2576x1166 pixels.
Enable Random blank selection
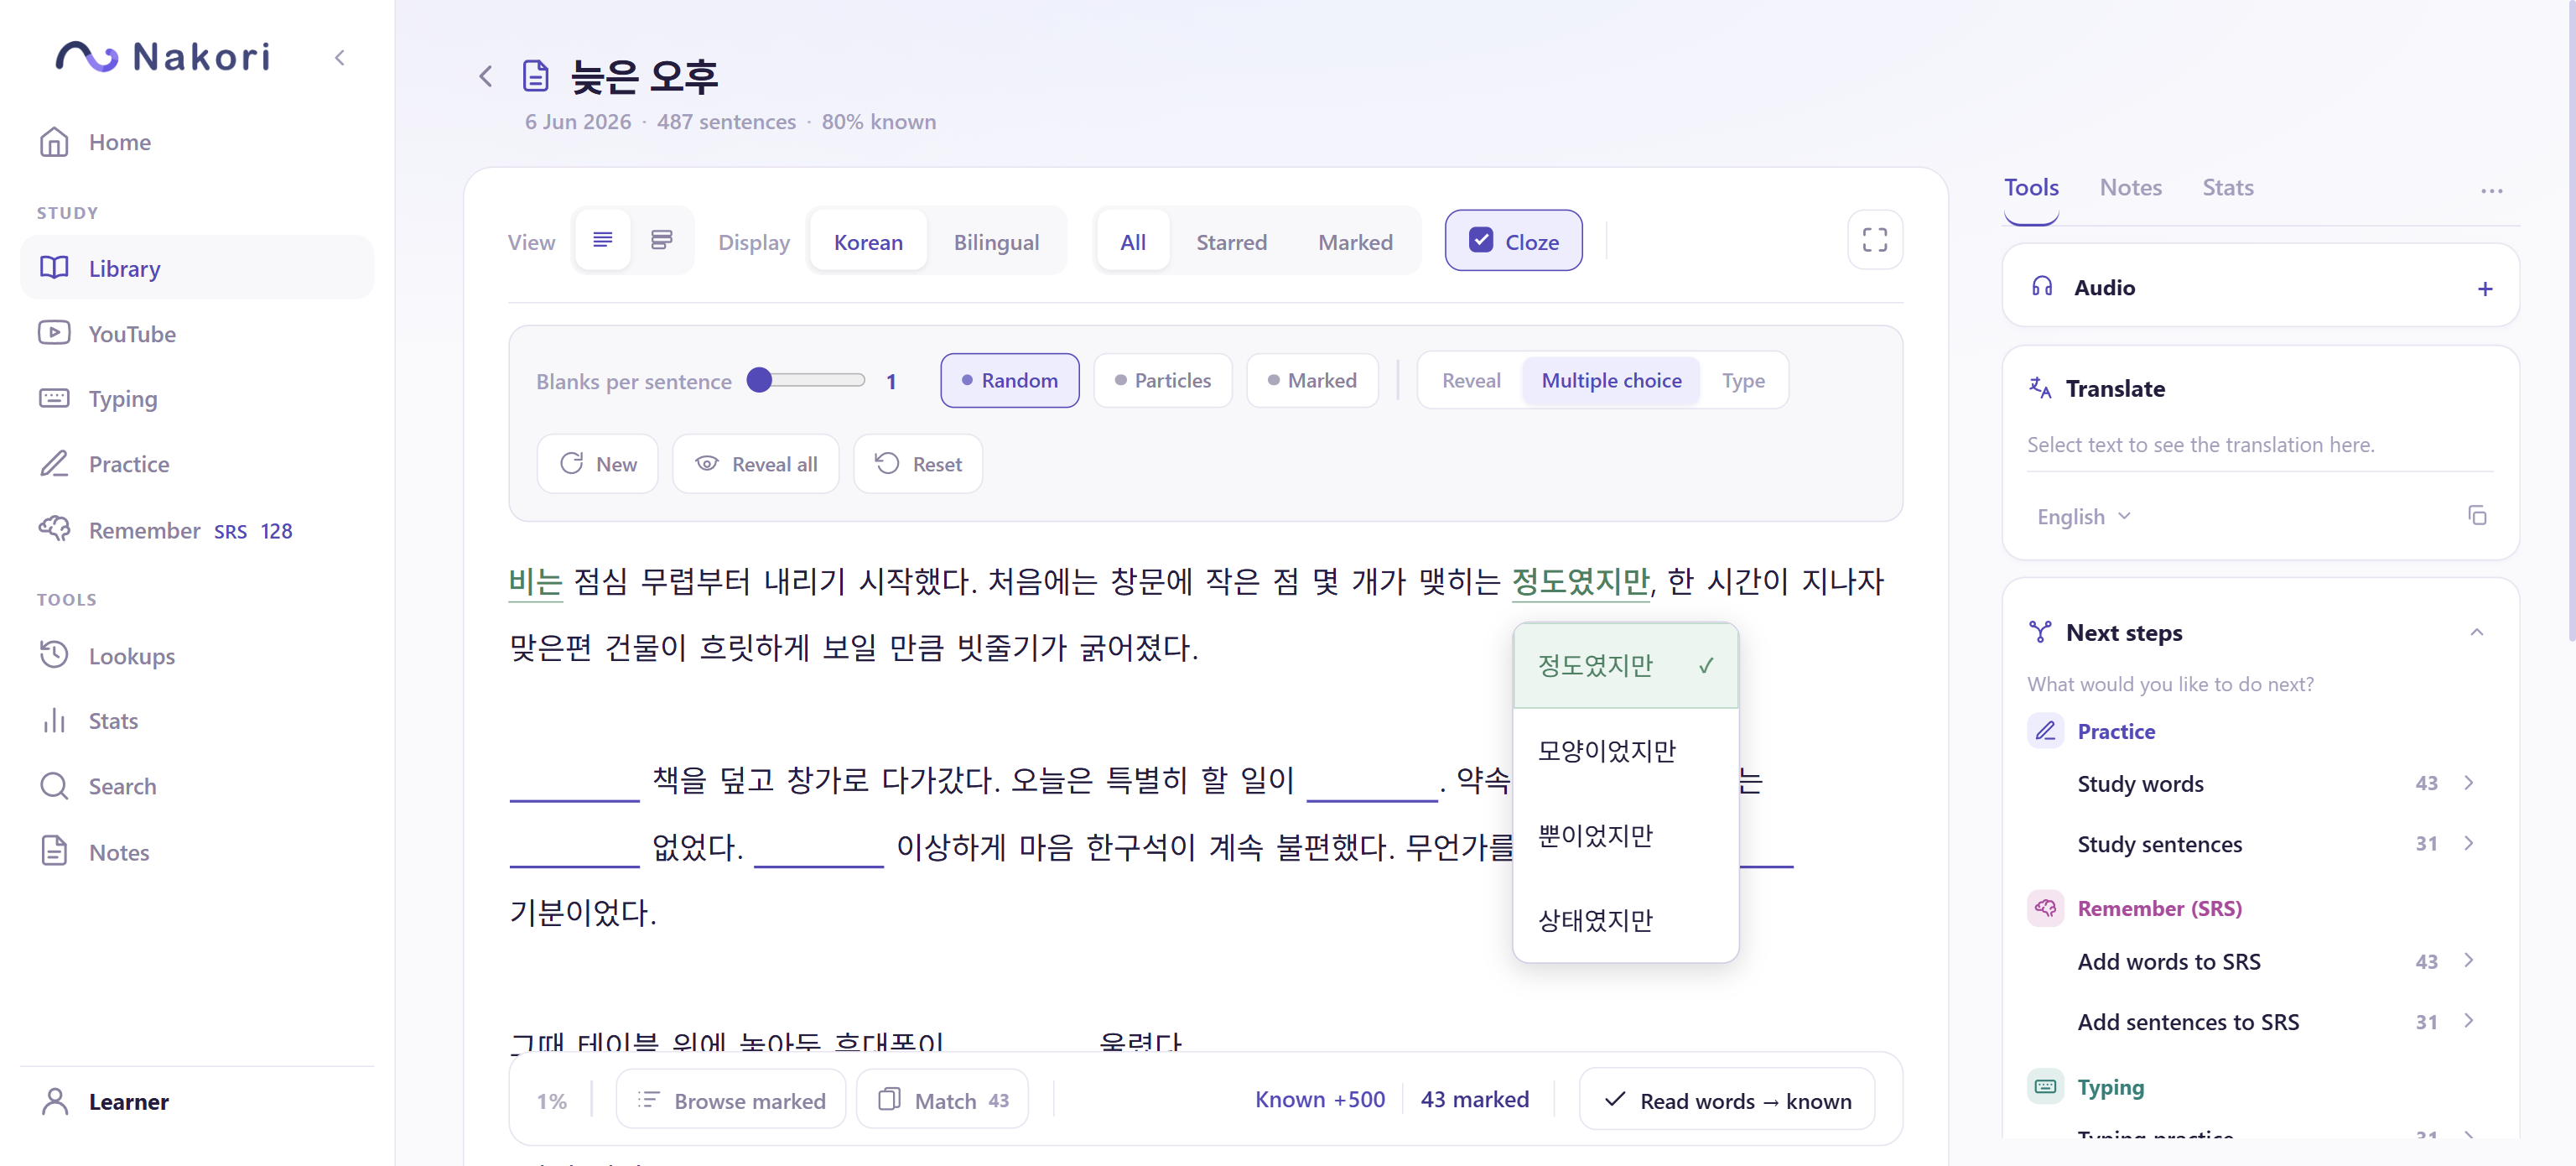pyautogui.click(x=1009, y=380)
